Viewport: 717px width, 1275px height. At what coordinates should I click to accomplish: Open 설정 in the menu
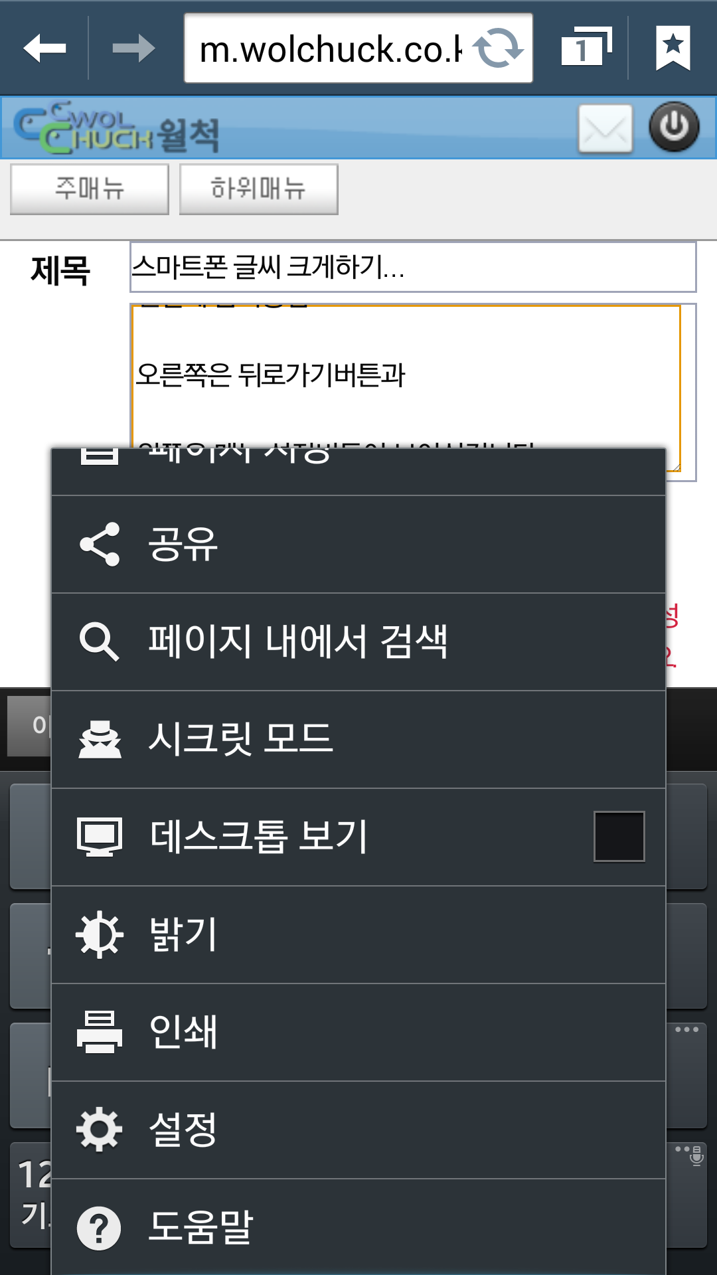tap(358, 1130)
